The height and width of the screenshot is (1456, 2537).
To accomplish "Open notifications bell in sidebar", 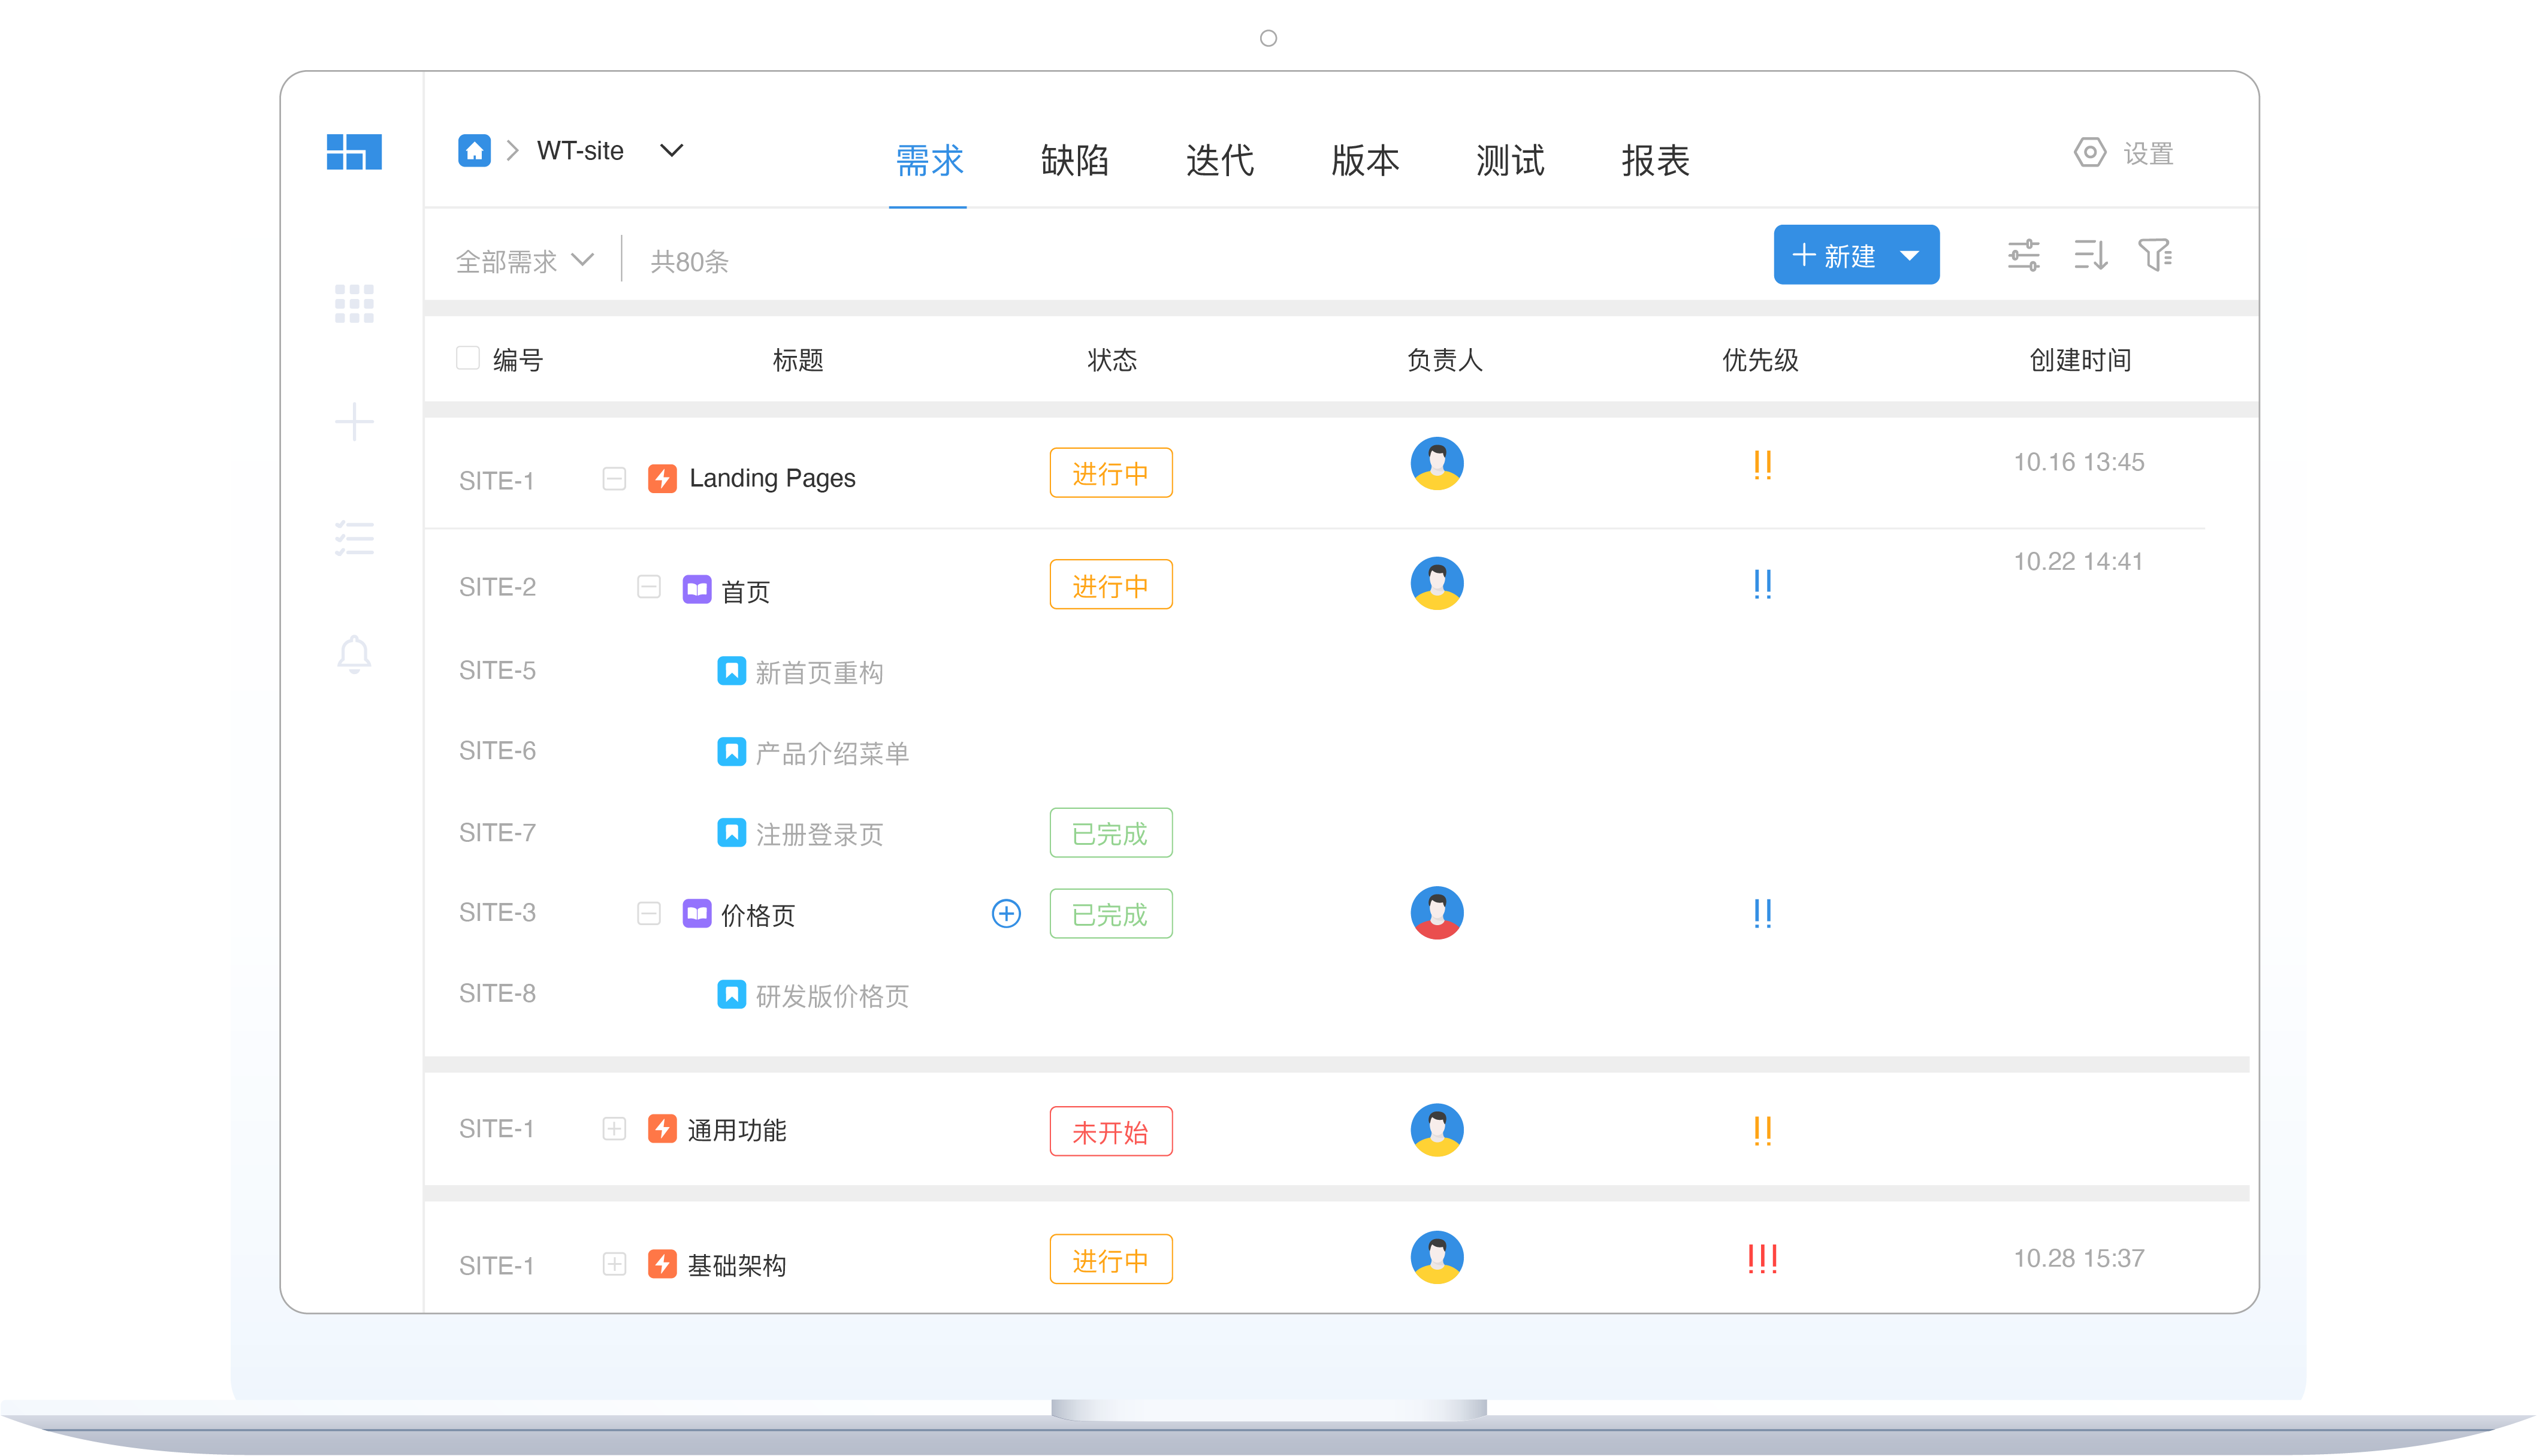I will [354, 655].
